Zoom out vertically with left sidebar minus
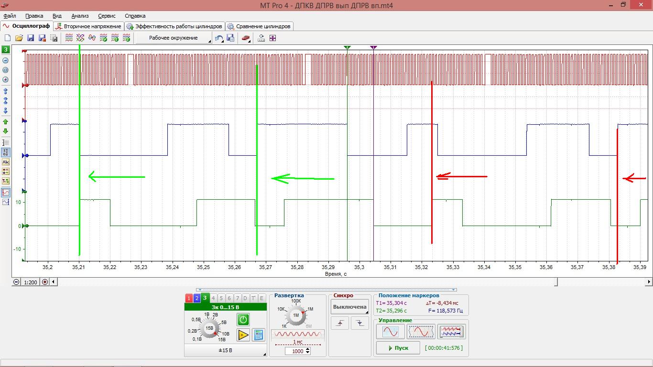The height and width of the screenshot is (367, 653). pos(6,61)
